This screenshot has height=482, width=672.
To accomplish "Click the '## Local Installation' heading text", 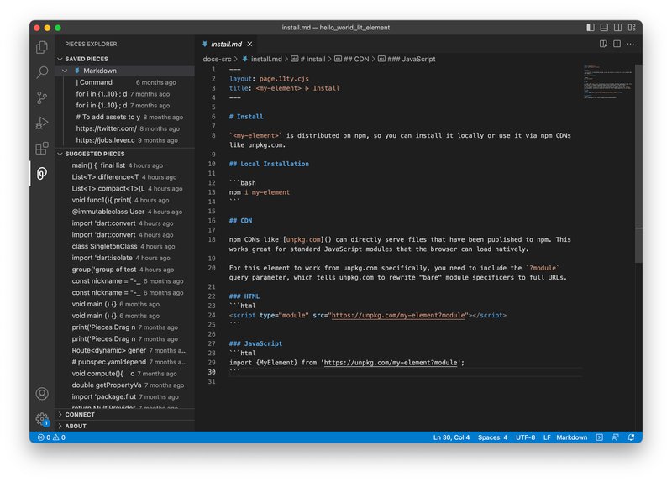I will point(269,164).
